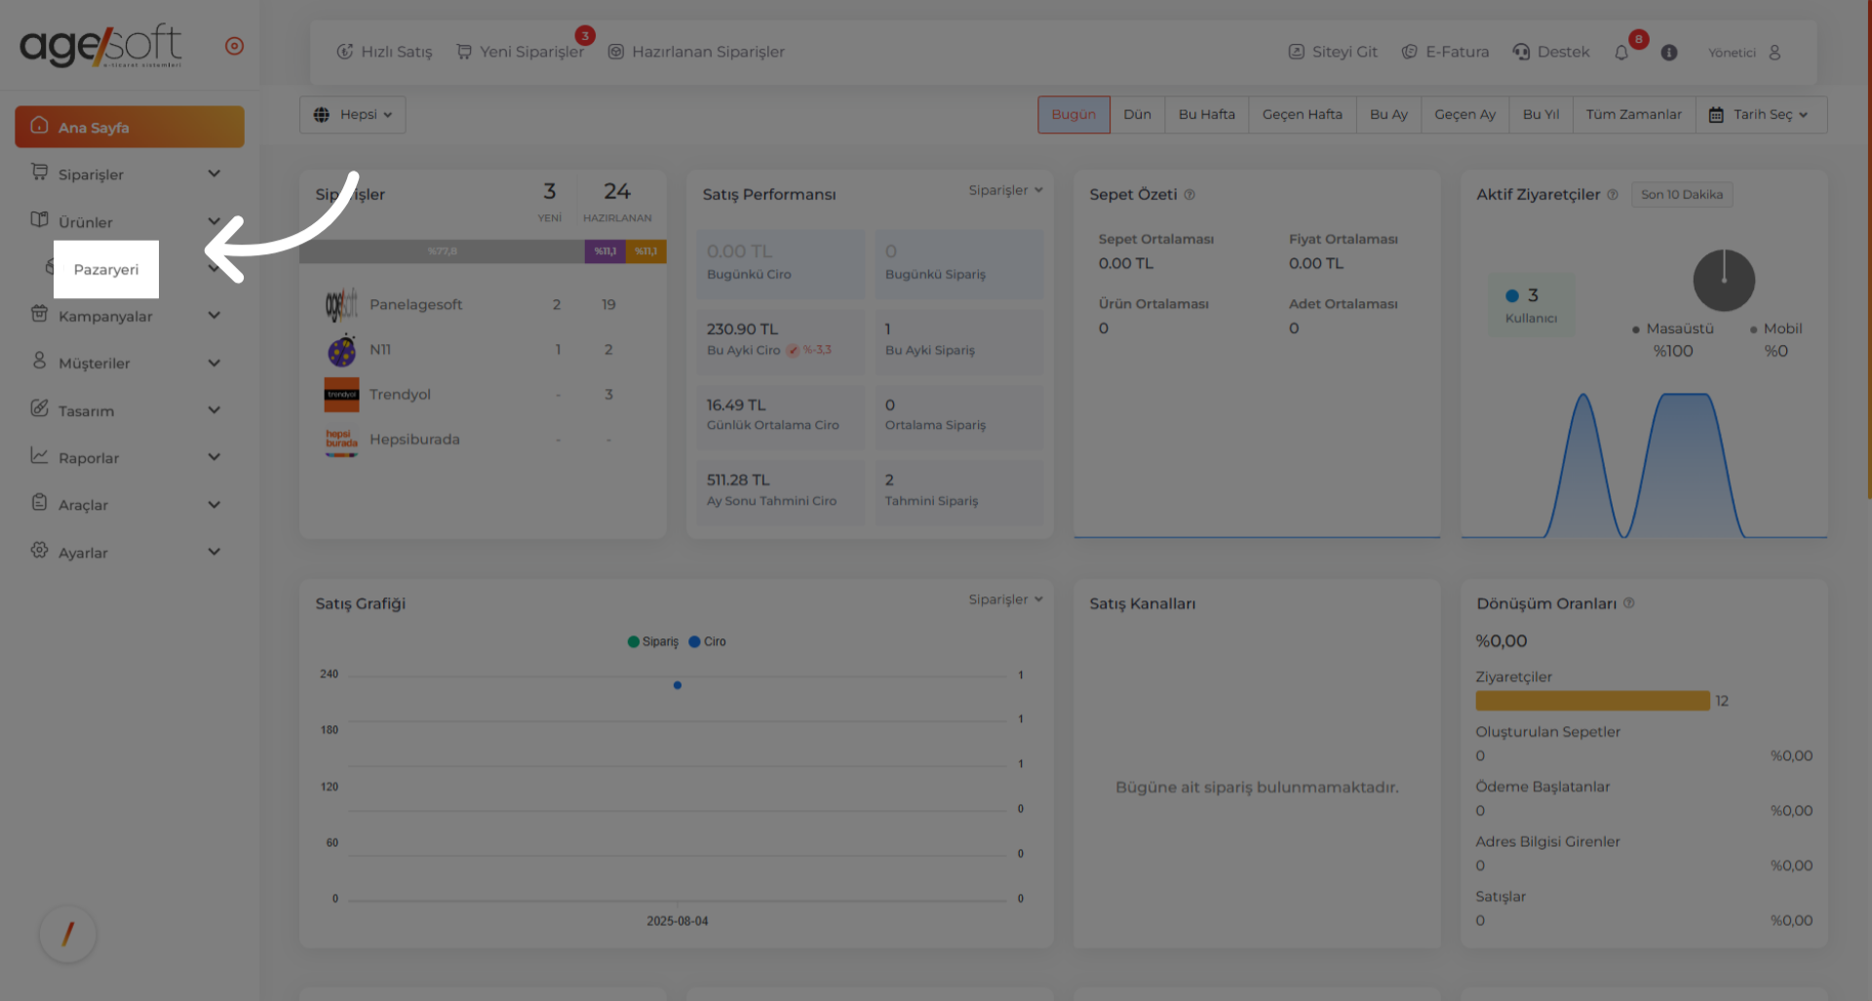Open Araçlar sidebar menu
1872x1001 pixels.
tap(130, 505)
